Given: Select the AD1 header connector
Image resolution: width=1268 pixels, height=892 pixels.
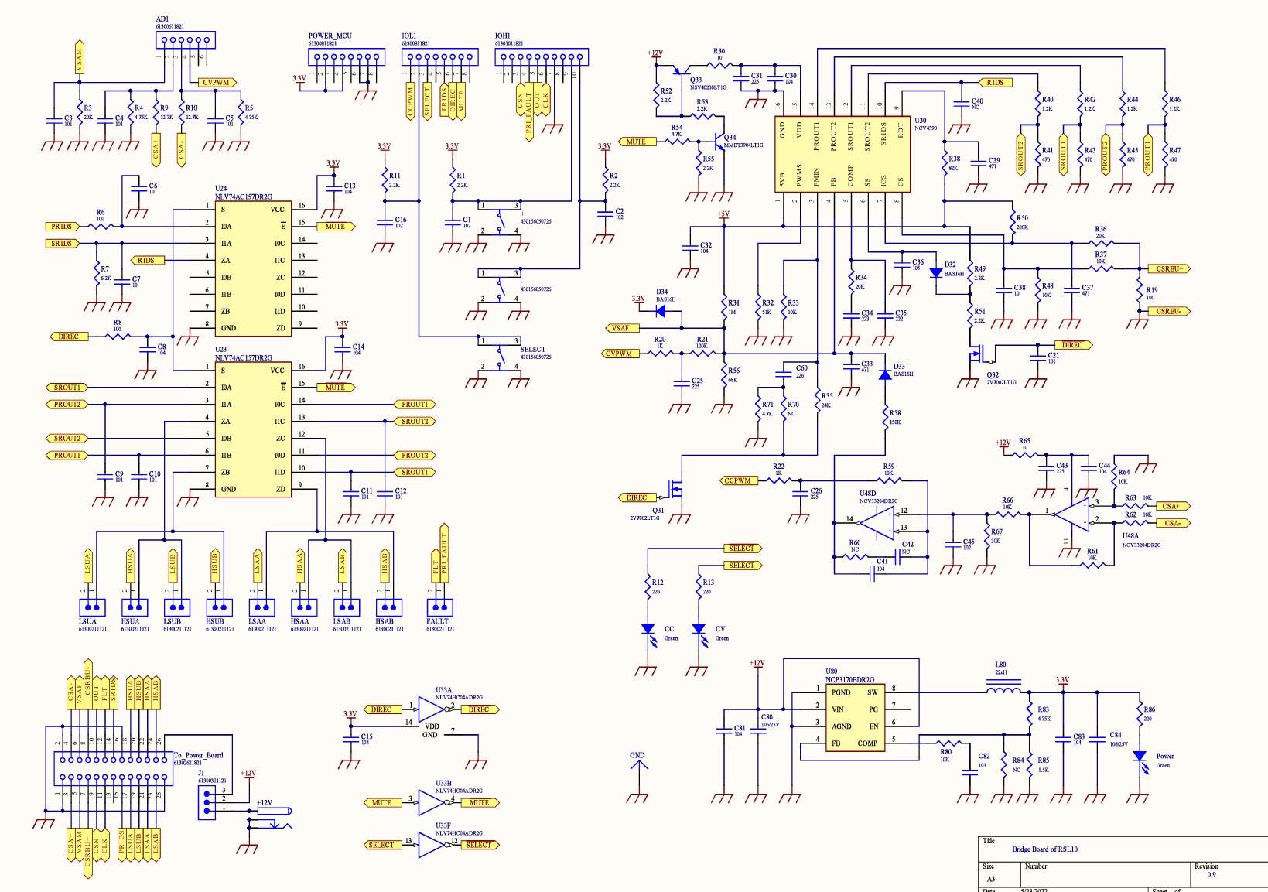Looking at the screenshot, I should coord(186,39).
